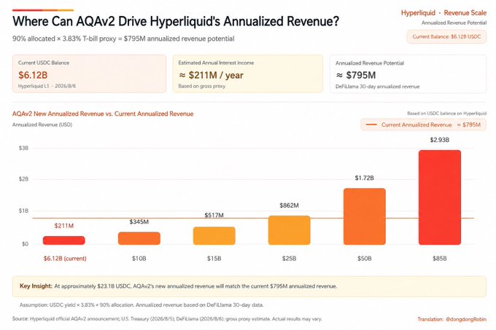Click the $10B axis label

[x=139, y=259]
